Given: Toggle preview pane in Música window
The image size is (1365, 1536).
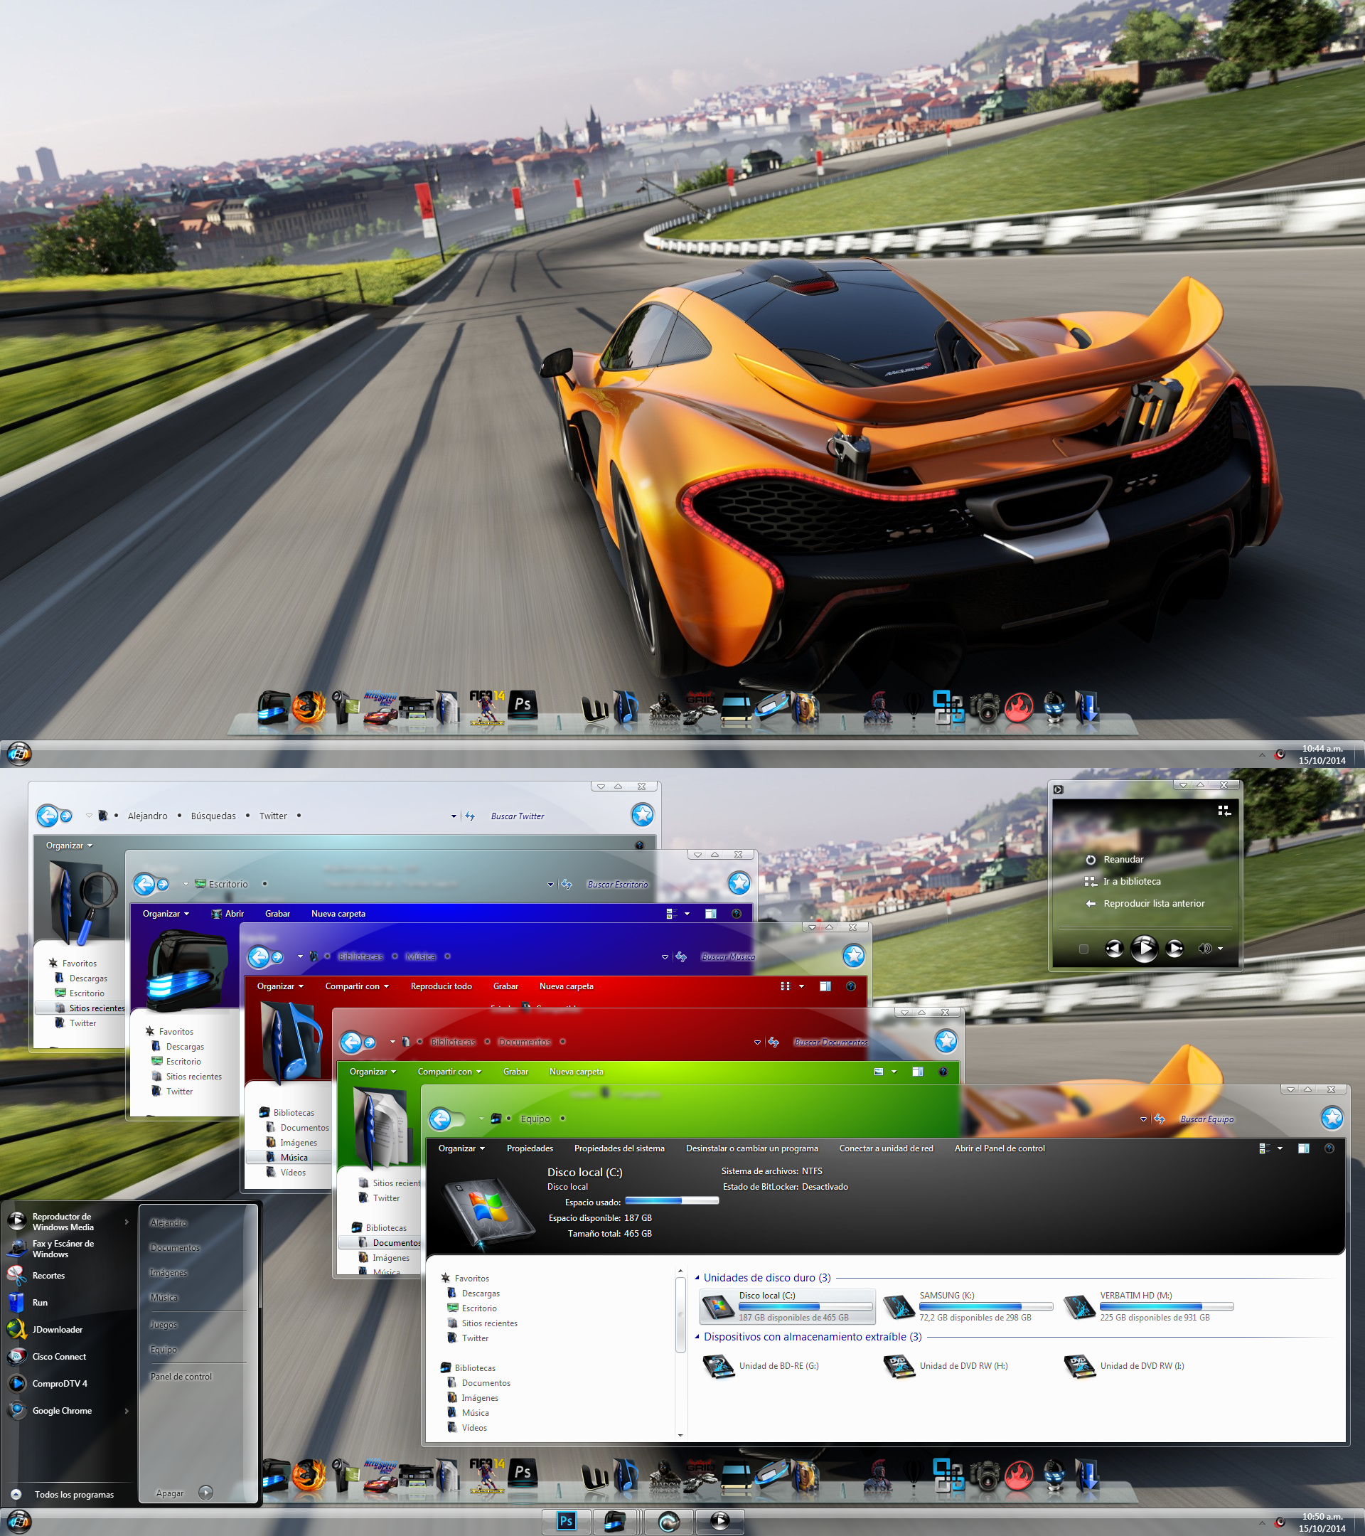Looking at the screenshot, I should coord(825,986).
